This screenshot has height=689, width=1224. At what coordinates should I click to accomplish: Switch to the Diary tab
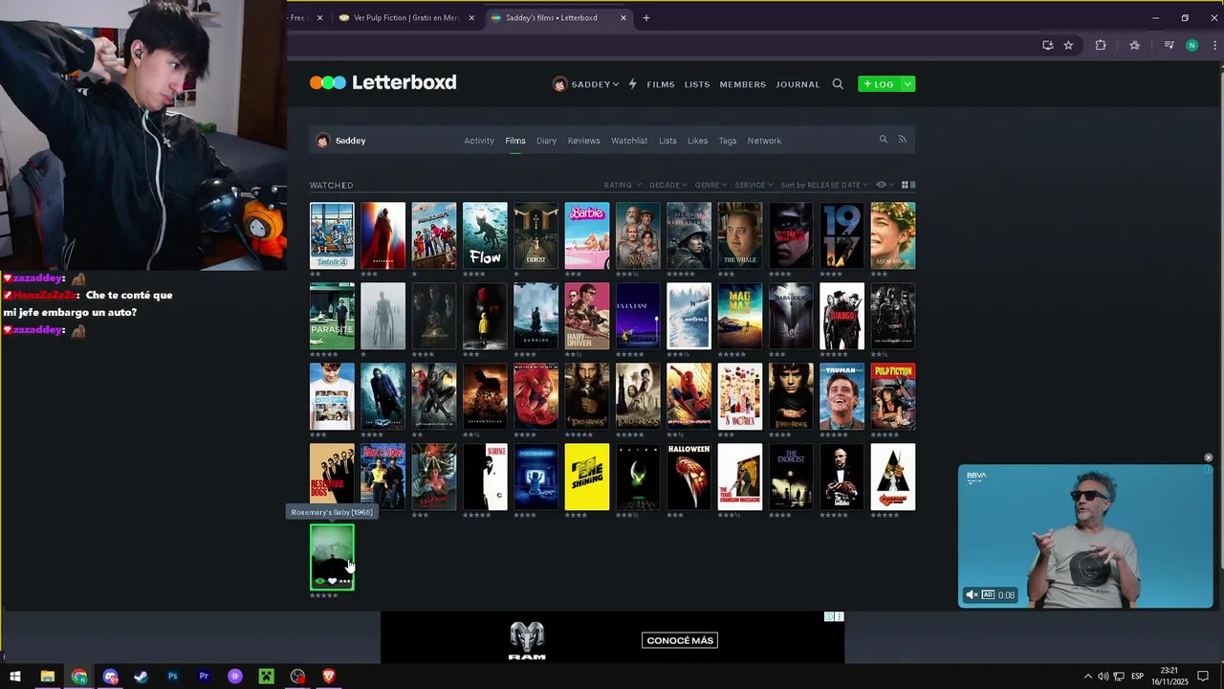coord(546,141)
